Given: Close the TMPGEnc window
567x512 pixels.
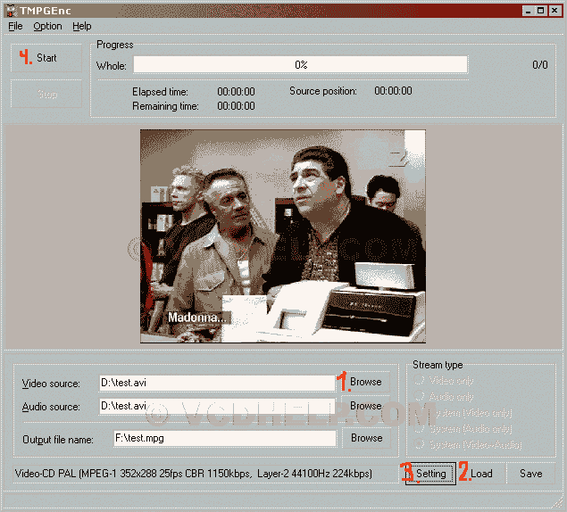Looking at the screenshot, I should 554,11.
